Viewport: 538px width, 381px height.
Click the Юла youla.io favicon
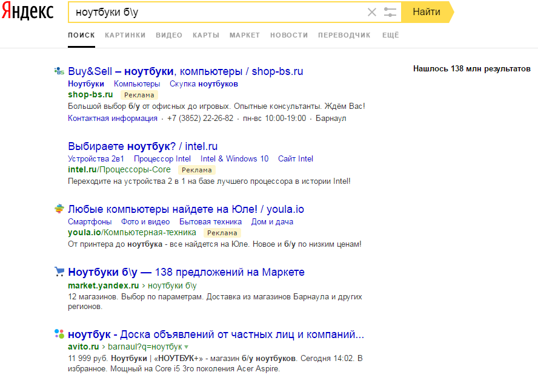(59, 208)
